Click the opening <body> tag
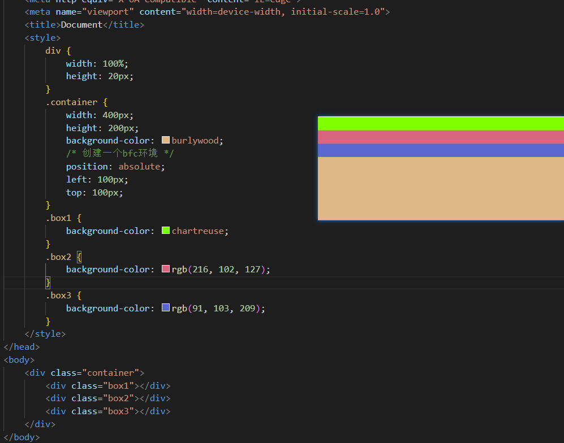This screenshot has width=564, height=443. pyautogui.click(x=19, y=360)
